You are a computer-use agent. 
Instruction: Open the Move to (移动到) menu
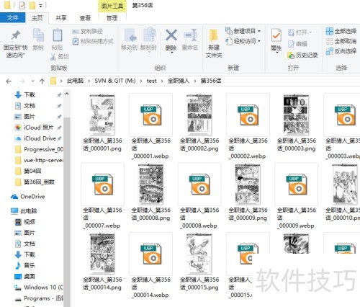pyautogui.click(x=130, y=40)
